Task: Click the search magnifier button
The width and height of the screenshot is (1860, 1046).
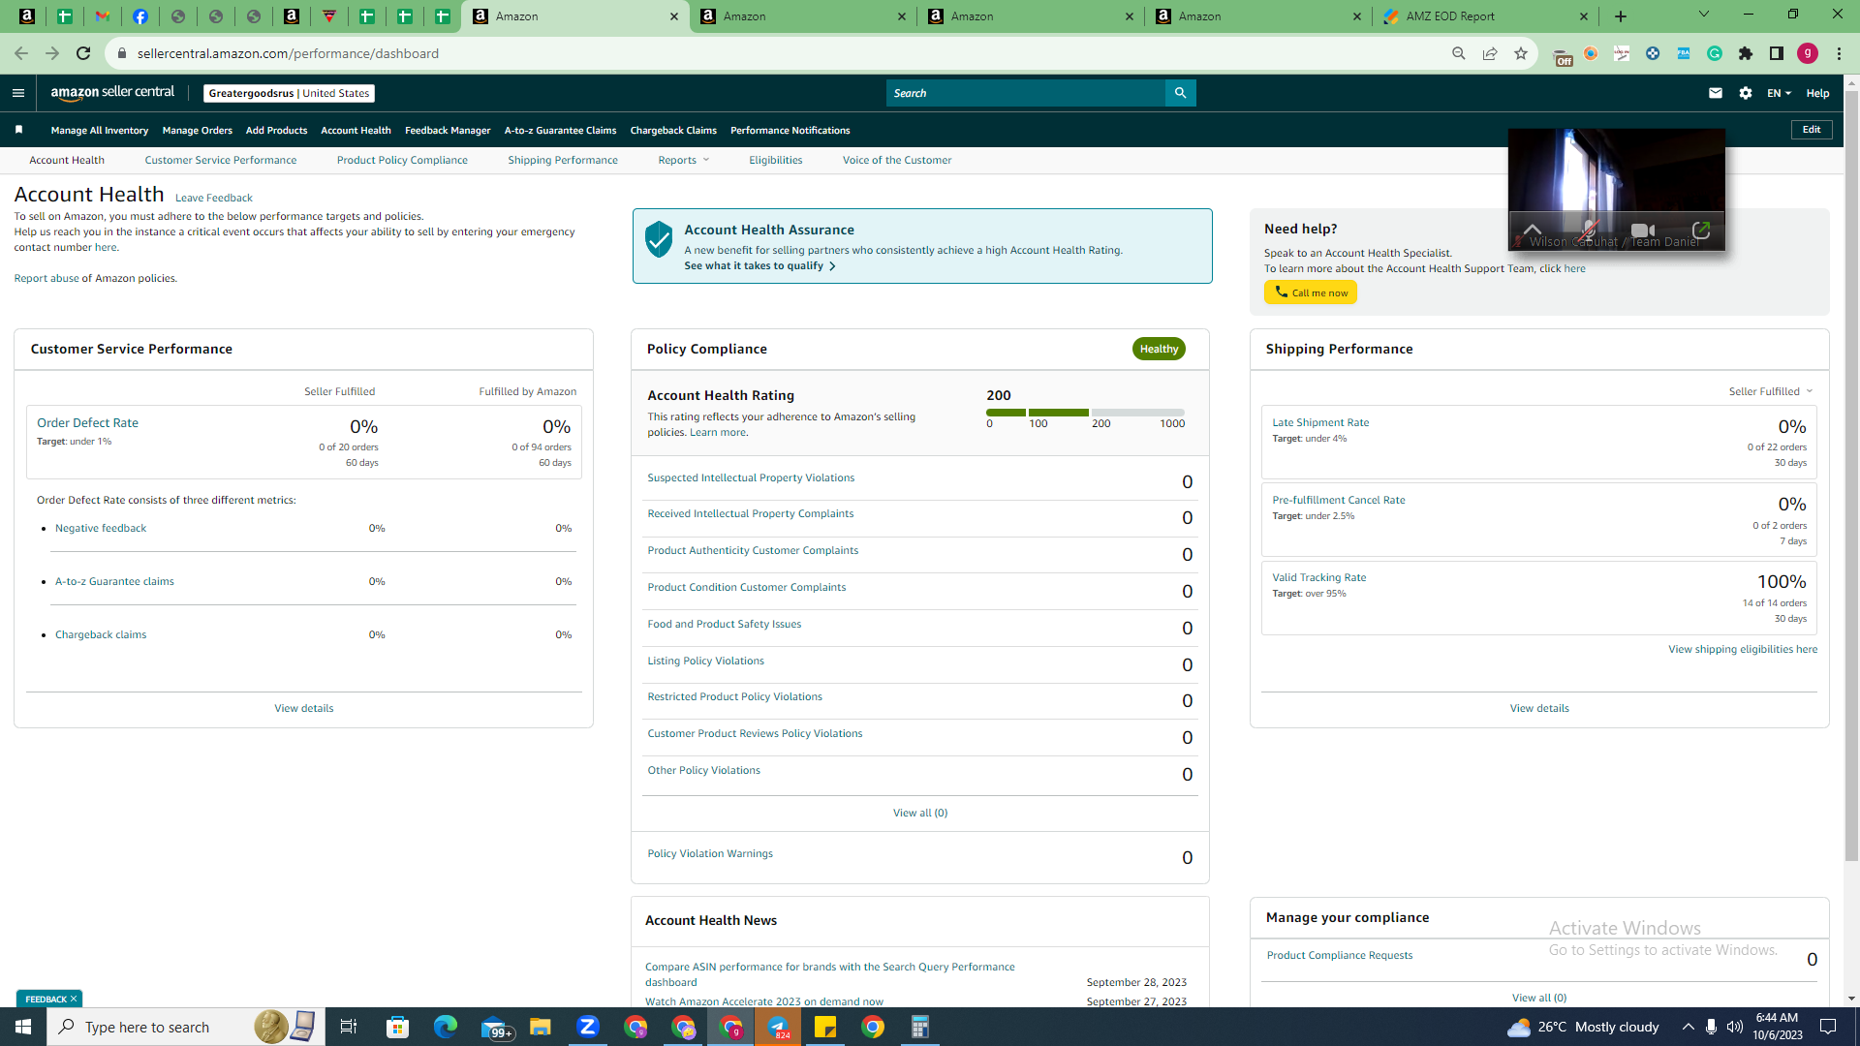Action: pyautogui.click(x=1180, y=93)
